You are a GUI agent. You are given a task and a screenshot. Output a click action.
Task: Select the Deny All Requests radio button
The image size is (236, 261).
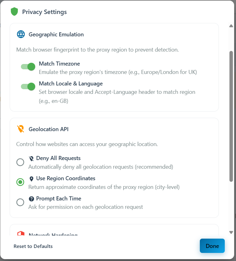[x=20, y=162]
